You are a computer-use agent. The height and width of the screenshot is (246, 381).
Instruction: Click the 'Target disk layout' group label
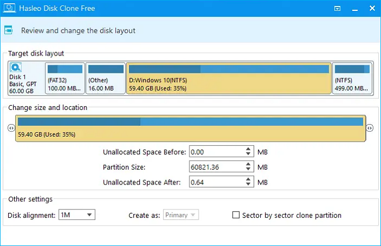pos(36,53)
